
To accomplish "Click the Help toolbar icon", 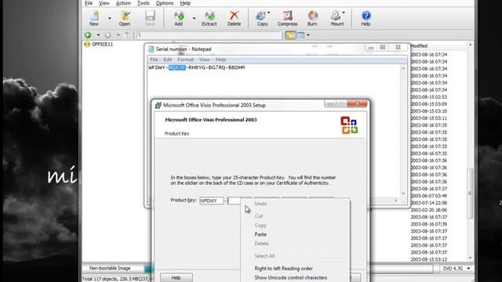I will [x=366, y=18].
